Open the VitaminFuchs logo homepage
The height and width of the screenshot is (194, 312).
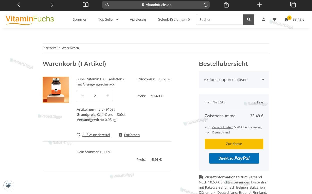pos(30,20)
